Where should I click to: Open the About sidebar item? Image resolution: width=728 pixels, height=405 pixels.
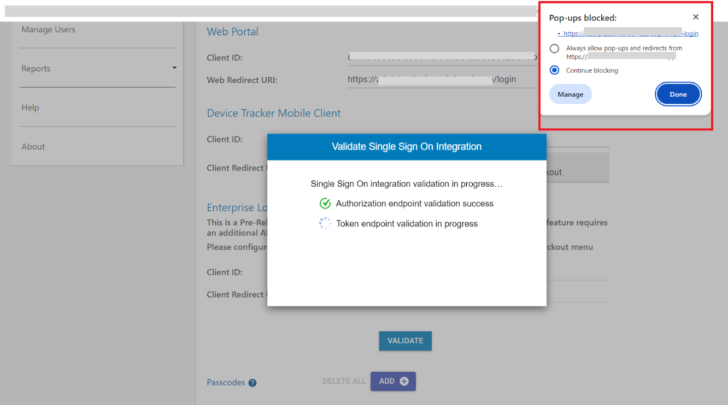[x=33, y=146]
